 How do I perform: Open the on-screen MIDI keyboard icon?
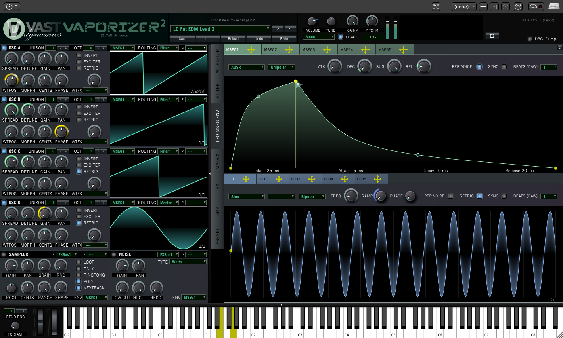tap(554, 6)
